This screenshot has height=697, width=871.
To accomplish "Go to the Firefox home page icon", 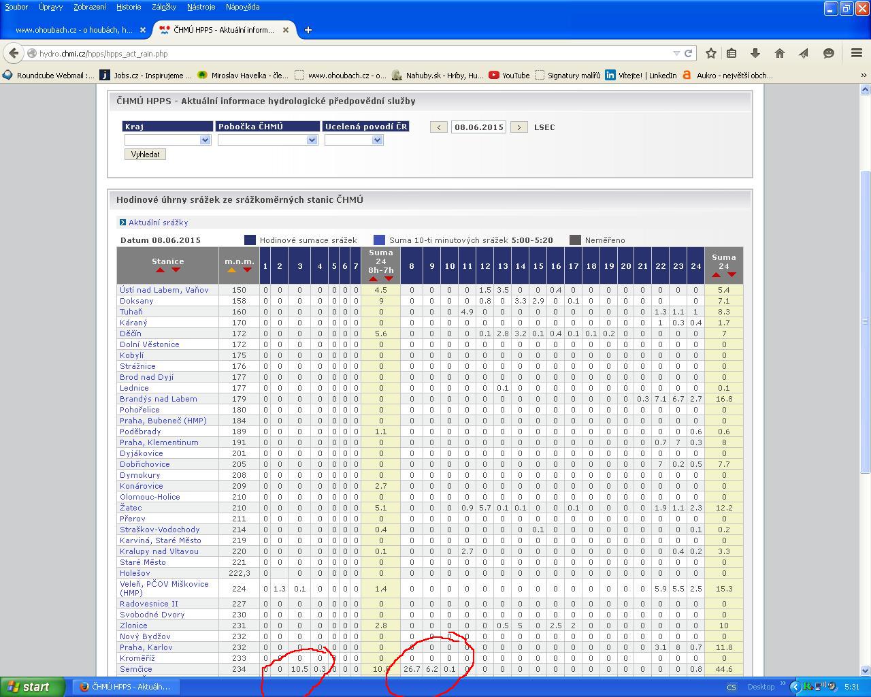I will pos(780,53).
